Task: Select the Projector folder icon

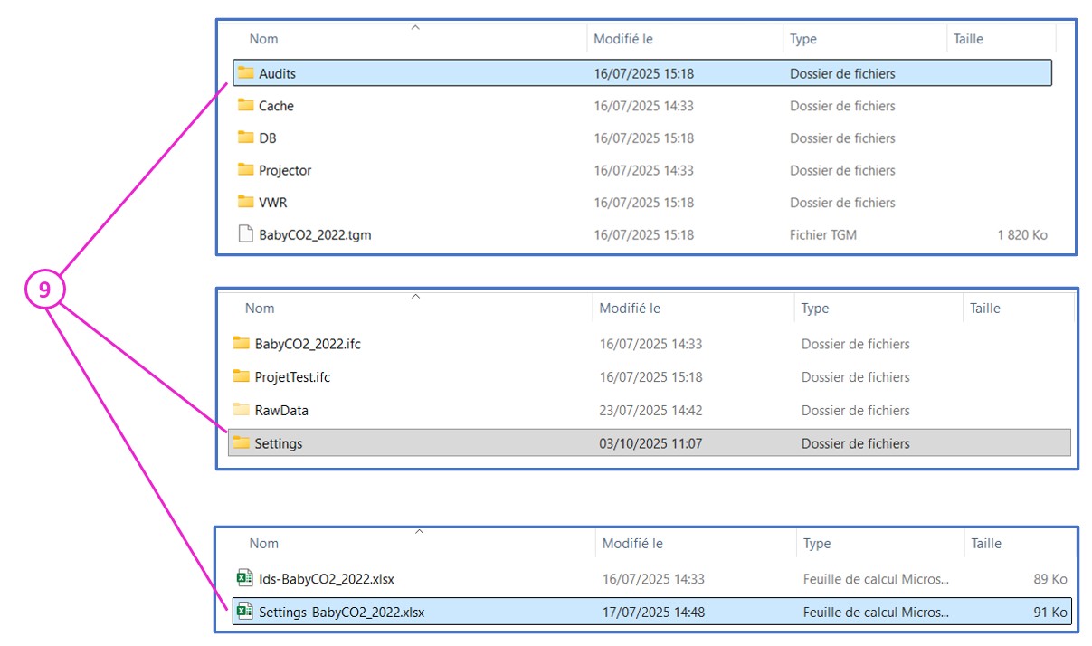Action: (x=245, y=170)
